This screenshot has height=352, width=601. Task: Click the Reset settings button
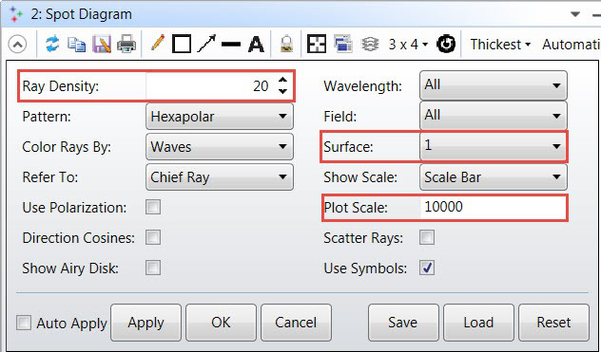[x=553, y=323]
